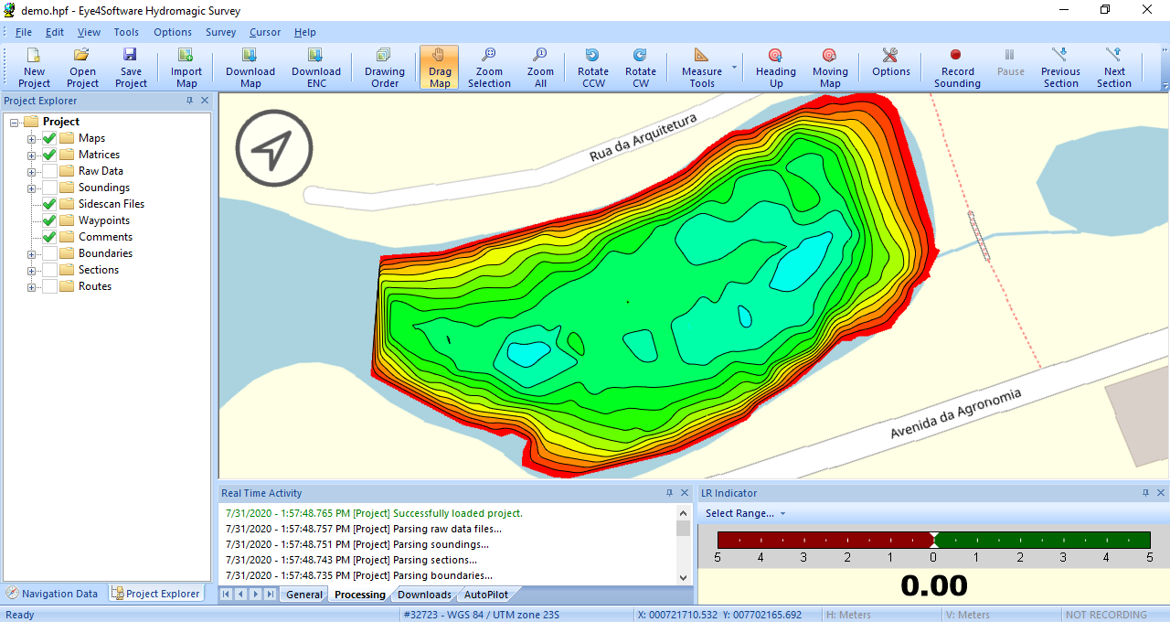Close the Project Explorer panel
1170x622 pixels.
[x=205, y=101]
